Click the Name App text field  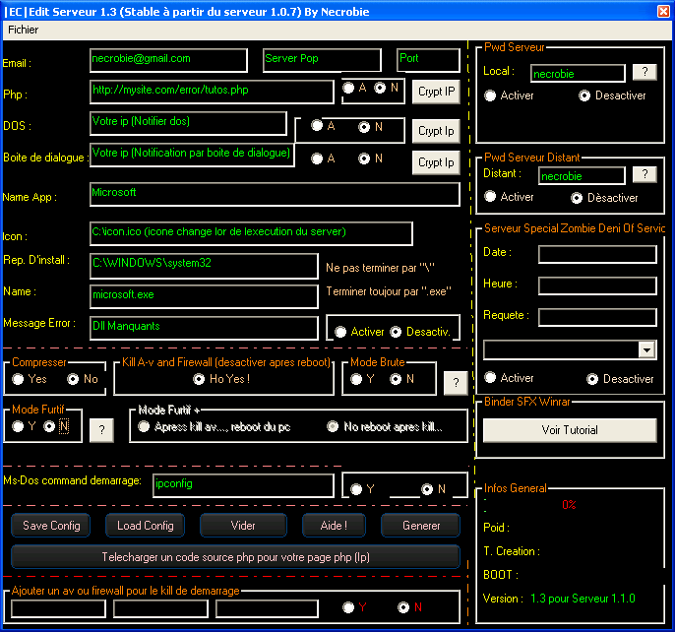click(274, 194)
